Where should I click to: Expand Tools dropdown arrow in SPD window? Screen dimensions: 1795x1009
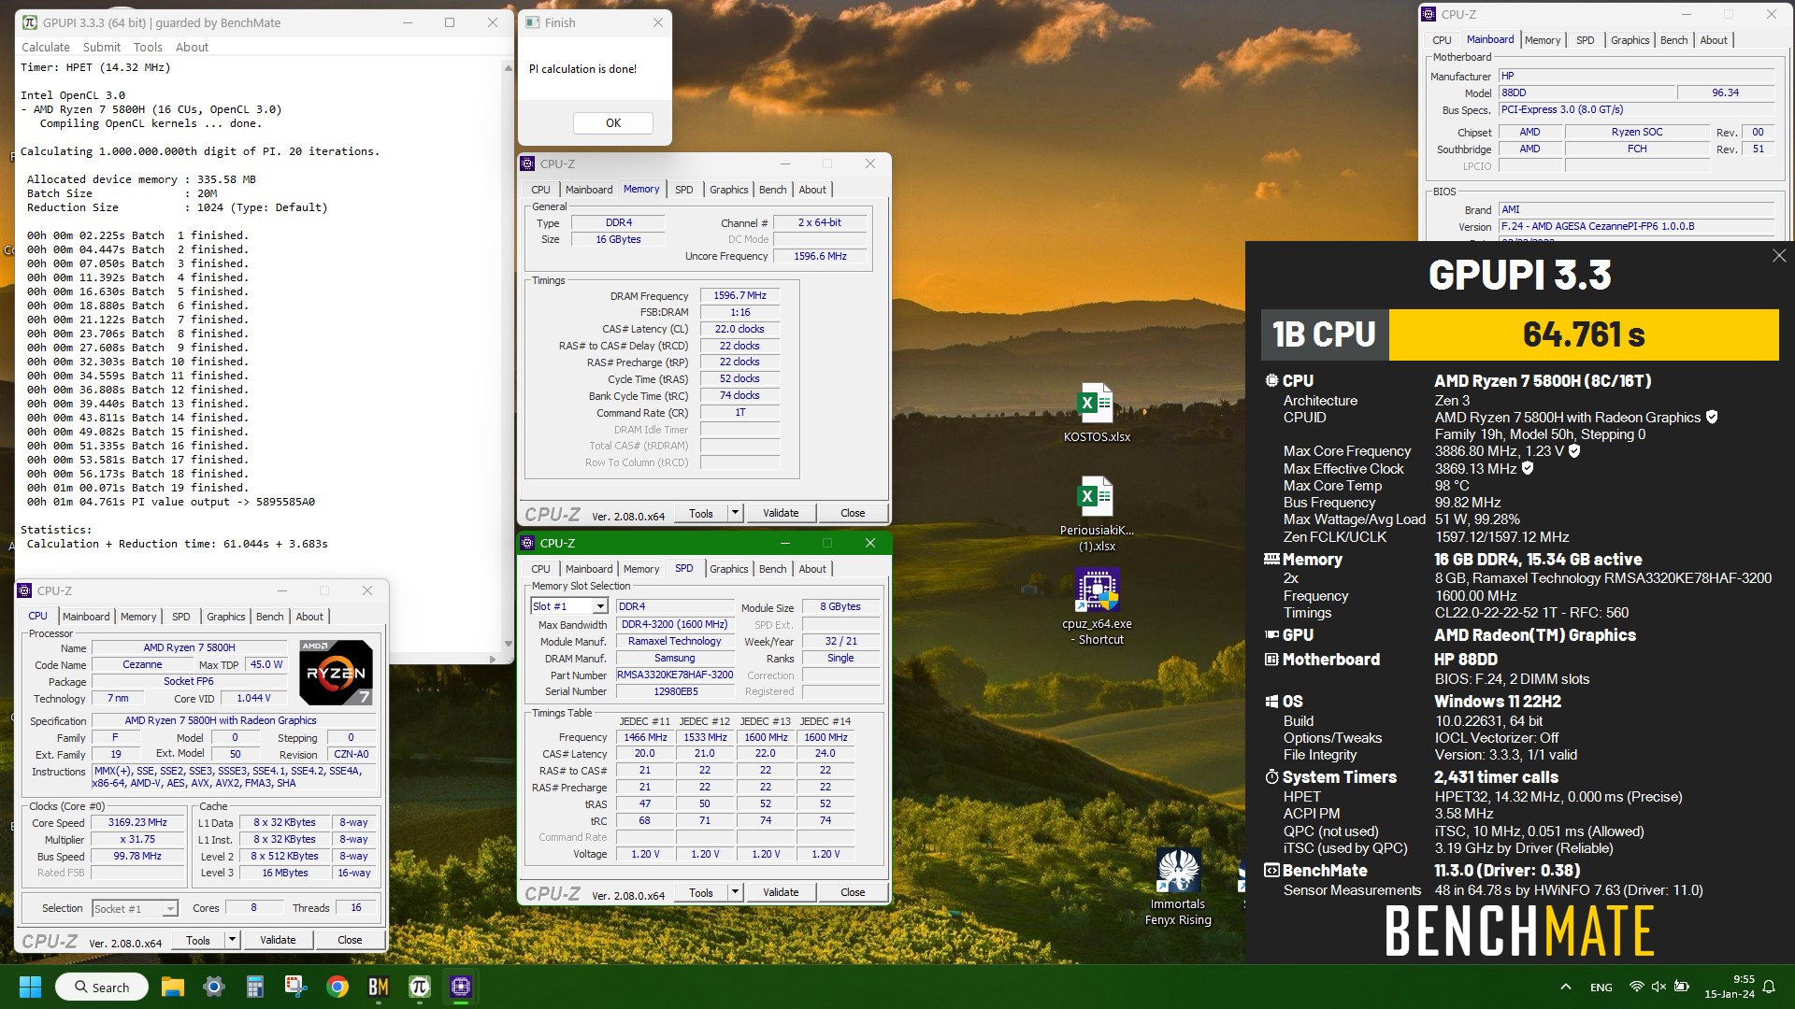click(x=735, y=892)
